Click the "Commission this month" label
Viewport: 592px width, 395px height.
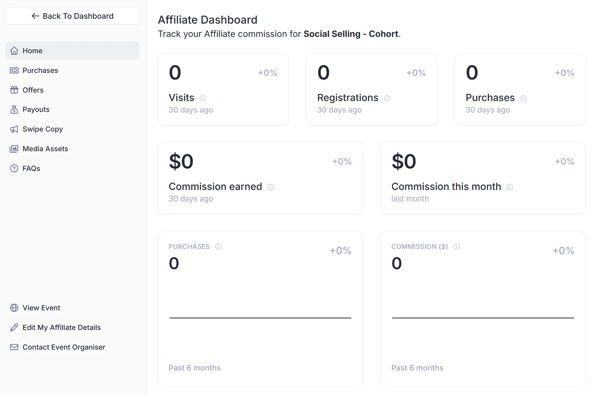446,187
